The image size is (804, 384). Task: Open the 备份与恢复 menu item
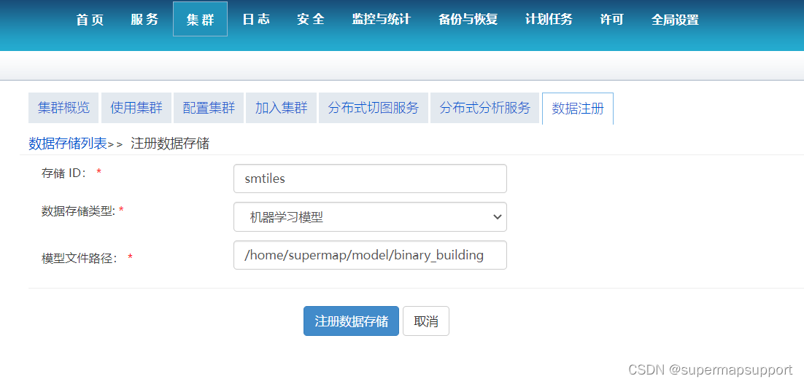(x=468, y=20)
